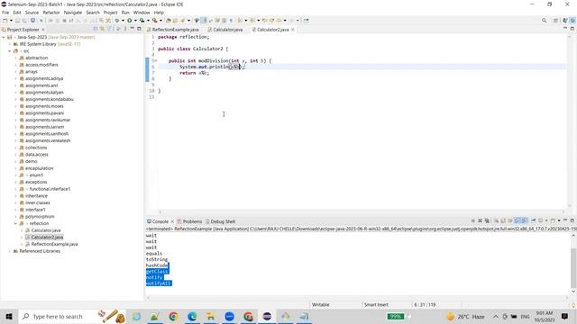This screenshot has height=324, width=577.
Task: Open the Windows Start menu
Action: click(9, 316)
